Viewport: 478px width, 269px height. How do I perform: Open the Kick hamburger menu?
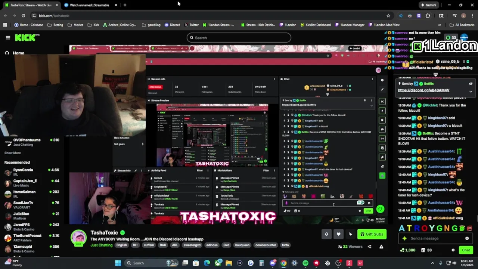[8, 38]
